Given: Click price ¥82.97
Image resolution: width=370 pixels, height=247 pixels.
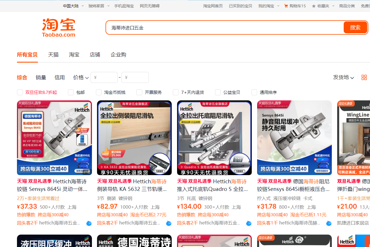Looking at the screenshot, I should [107, 206].
